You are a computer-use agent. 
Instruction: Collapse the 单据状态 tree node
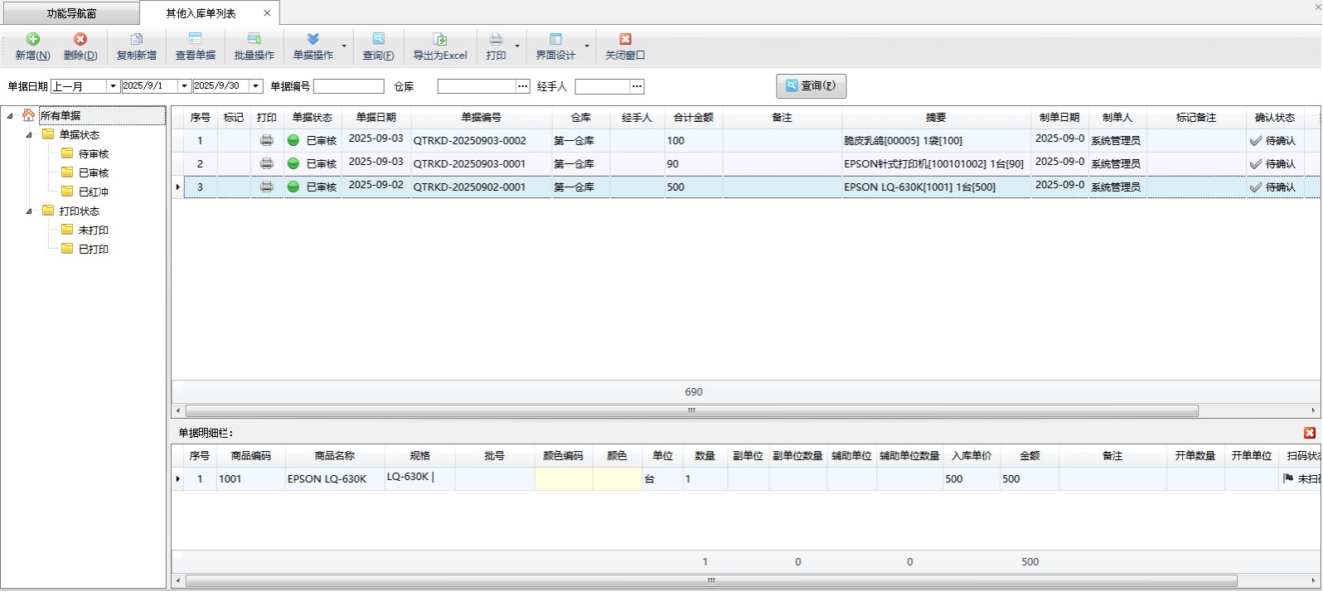coord(29,134)
